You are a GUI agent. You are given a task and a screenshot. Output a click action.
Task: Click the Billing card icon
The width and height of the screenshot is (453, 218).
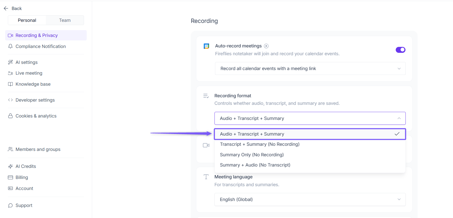[11, 177]
